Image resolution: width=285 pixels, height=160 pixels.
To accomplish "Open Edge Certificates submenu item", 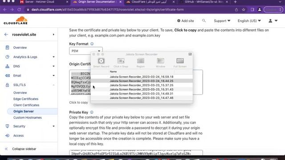I will (26, 99).
